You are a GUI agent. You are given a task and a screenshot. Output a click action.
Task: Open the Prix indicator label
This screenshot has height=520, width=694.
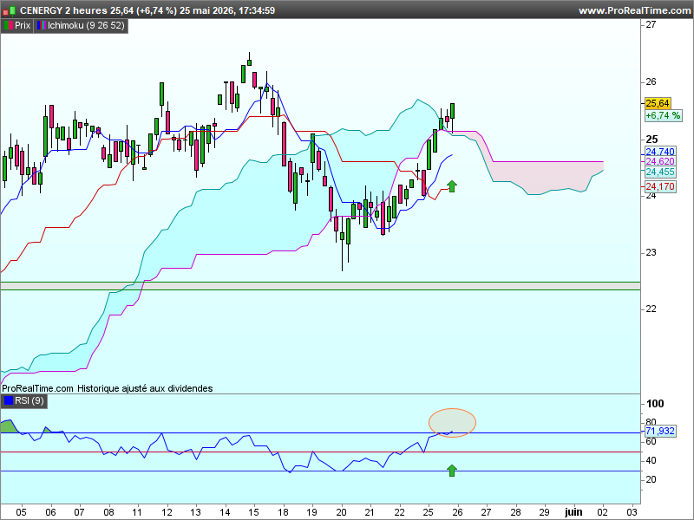coord(16,26)
